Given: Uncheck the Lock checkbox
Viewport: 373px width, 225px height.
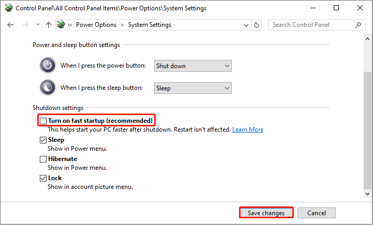Looking at the screenshot, I should (x=43, y=178).
